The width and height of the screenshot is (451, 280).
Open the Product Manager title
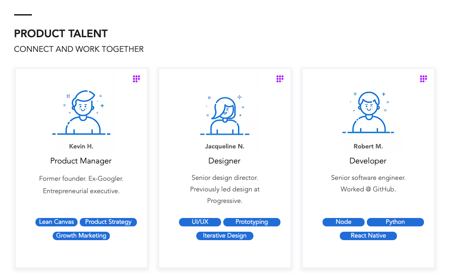(81, 161)
